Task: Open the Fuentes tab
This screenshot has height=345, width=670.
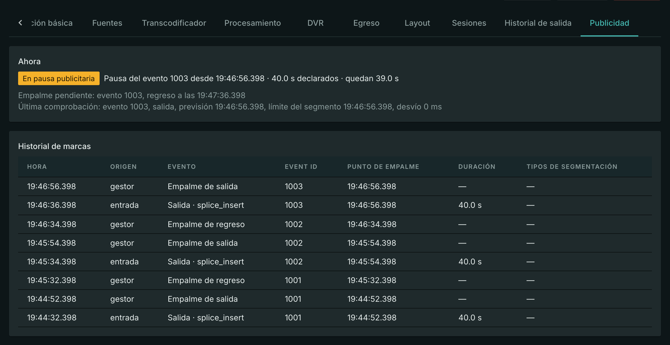Action: 107,23
